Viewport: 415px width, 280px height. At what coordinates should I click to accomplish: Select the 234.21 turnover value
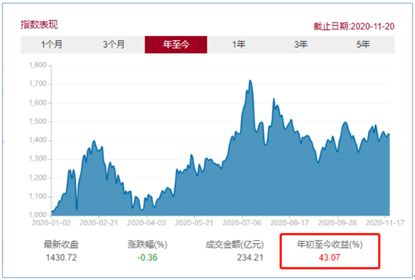(x=250, y=257)
